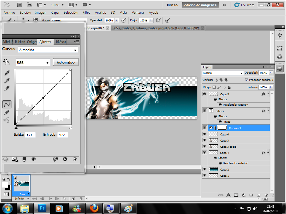Open the Ventana menu
The height and width of the screenshot is (214, 286).
tap(138, 12)
